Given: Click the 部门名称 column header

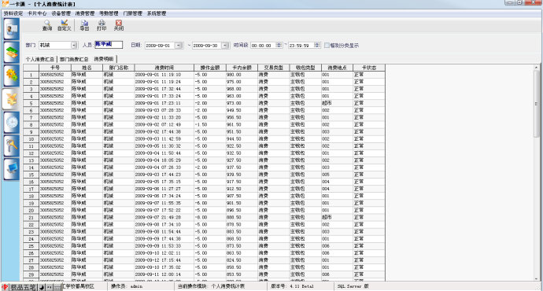Looking at the screenshot, I should [118, 68].
